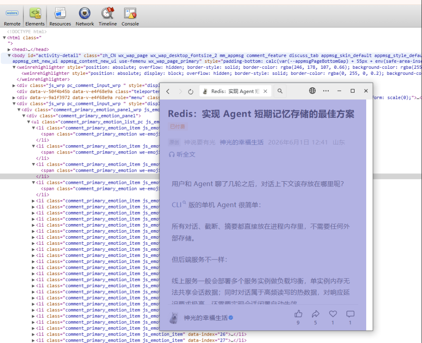422x343 pixels.
Task: Collapse the comment_primary_emotion_panel div
Action: click(x=24, y=116)
